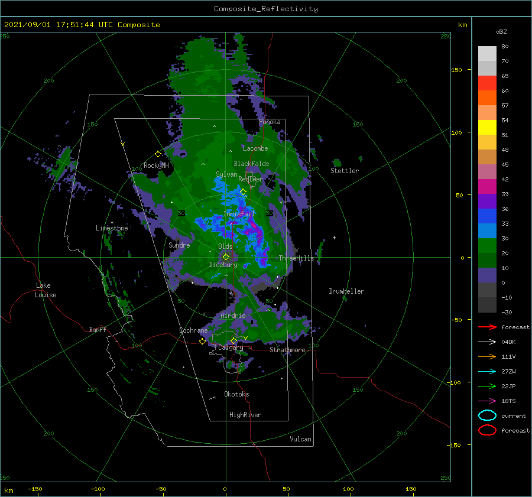The height and width of the screenshot is (497, 532).
Task: Select the -10 dBZ dark grey color swatch
Action: [487, 304]
